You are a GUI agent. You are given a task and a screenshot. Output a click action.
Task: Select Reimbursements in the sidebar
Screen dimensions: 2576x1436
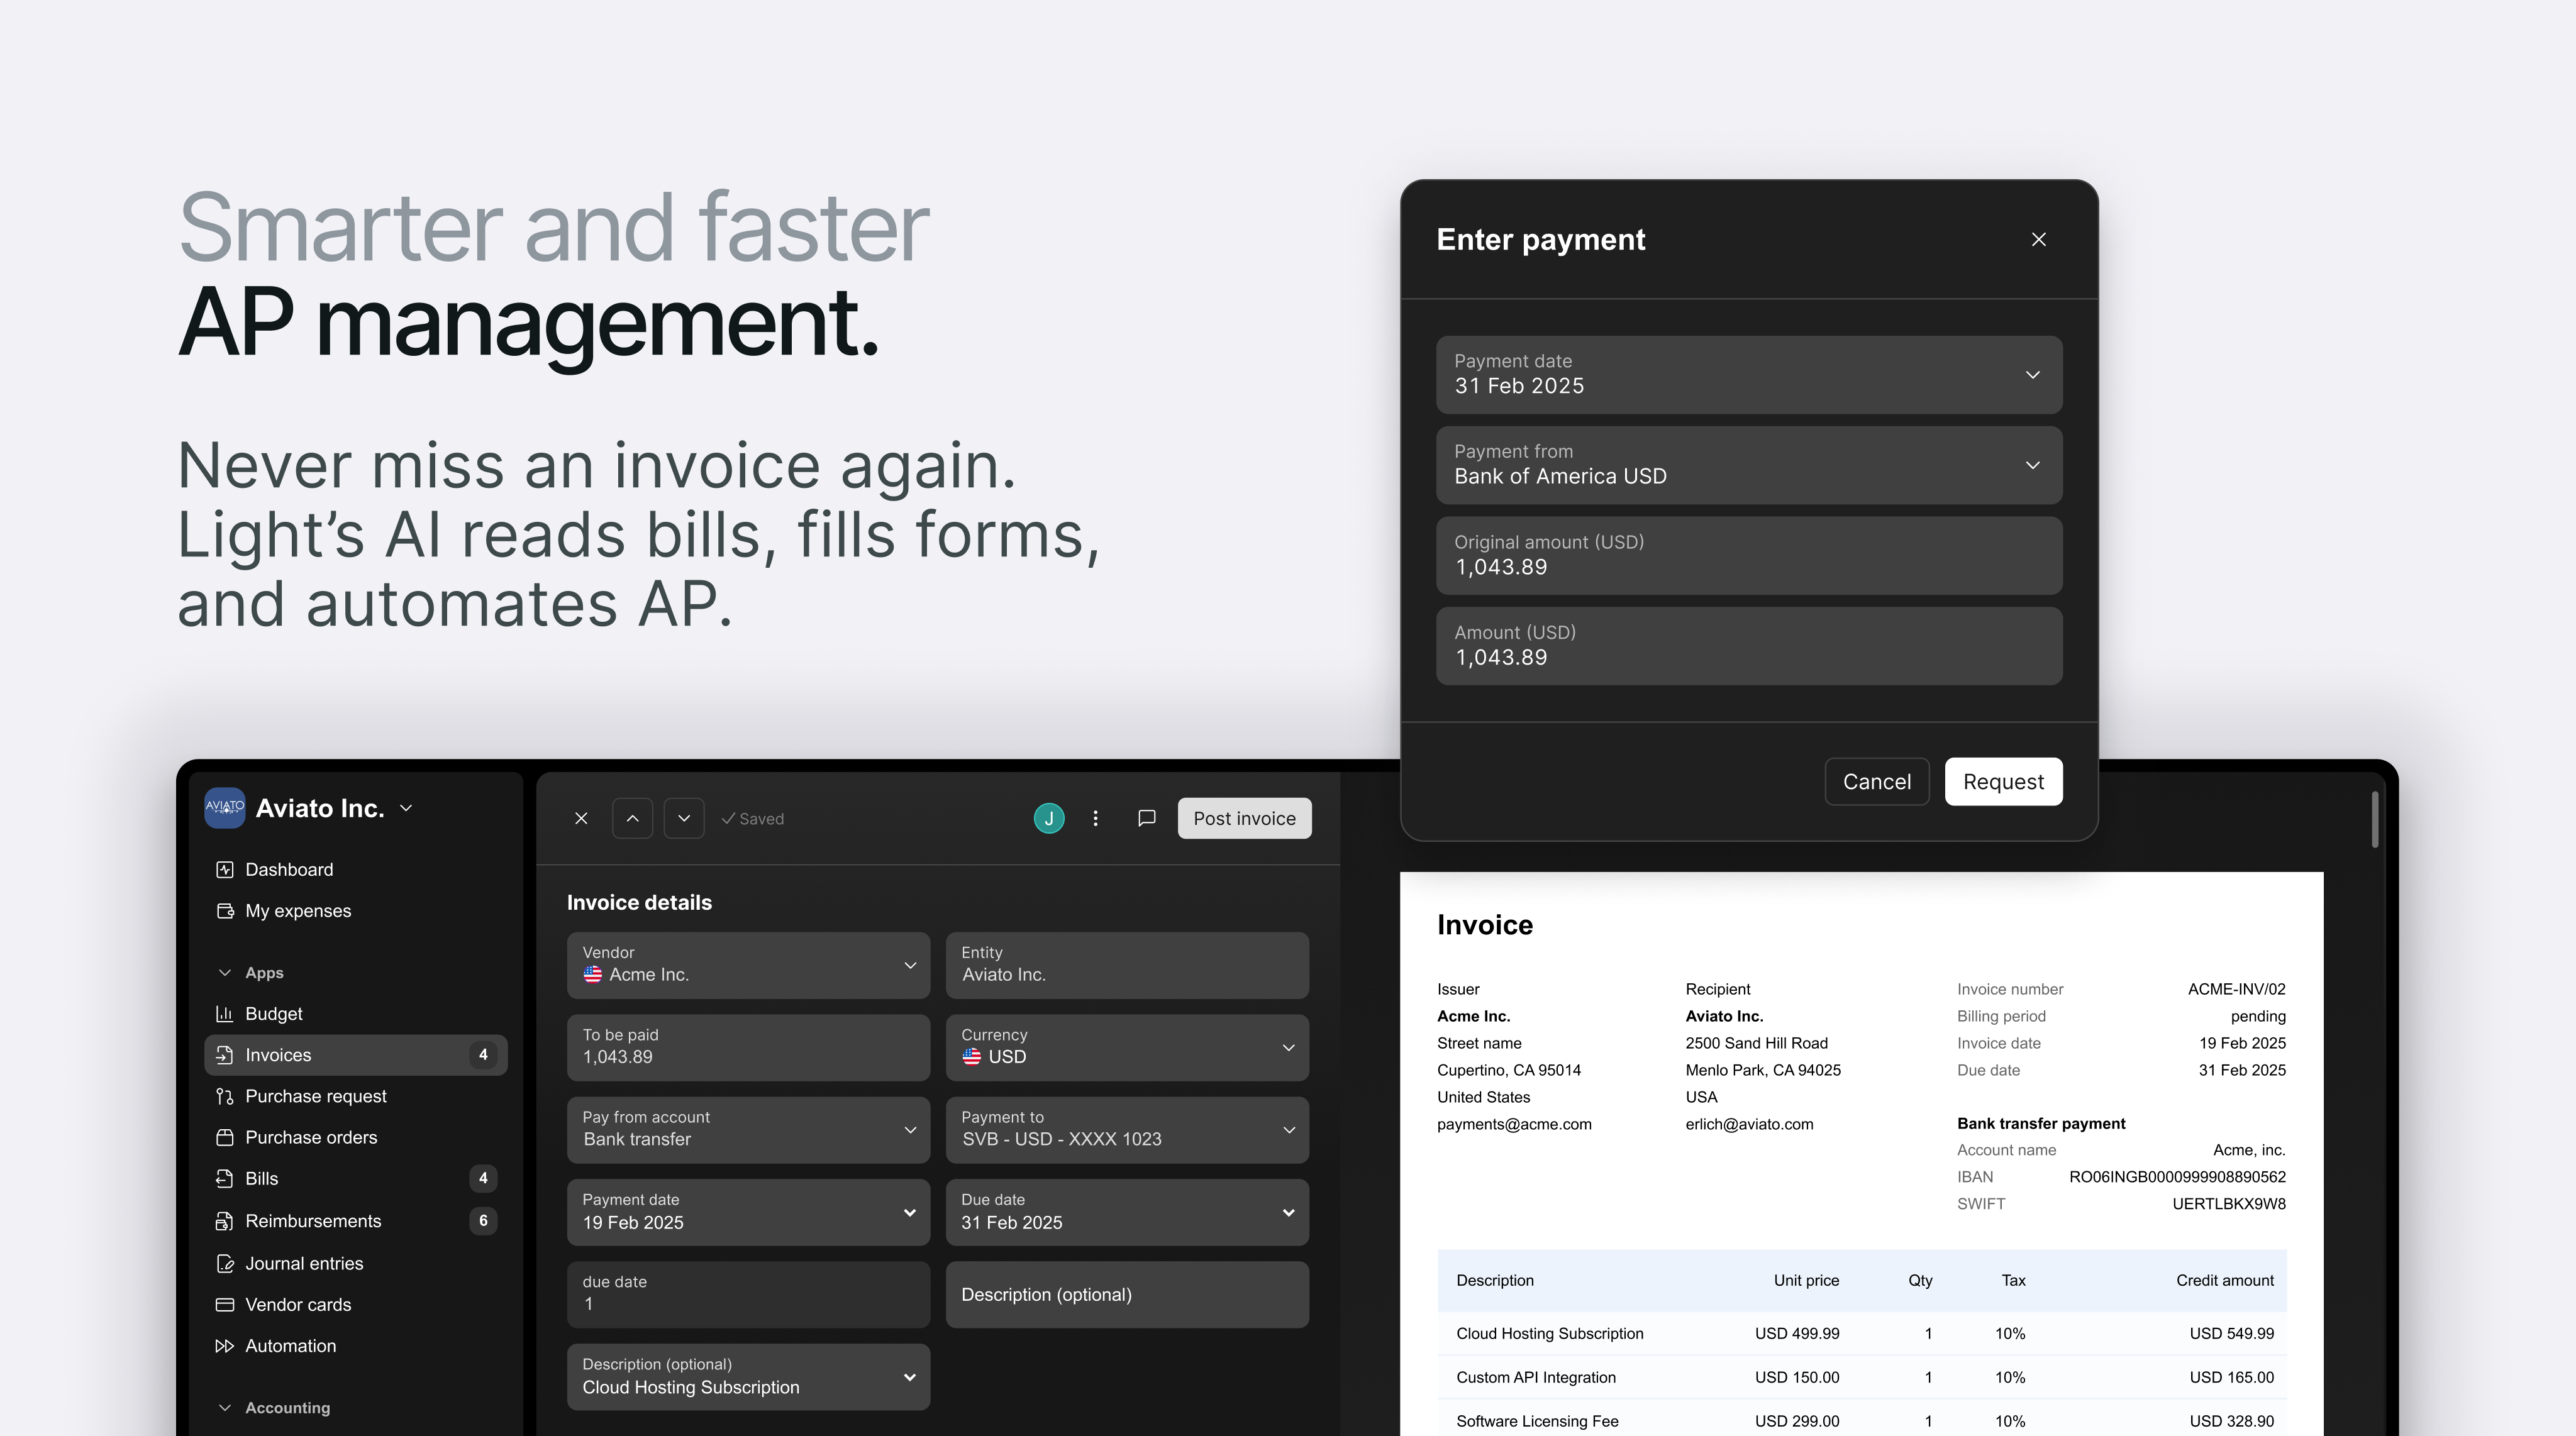313,1221
